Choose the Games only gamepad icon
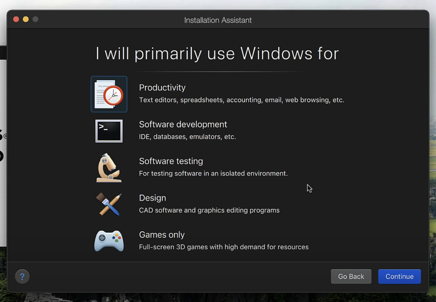The width and height of the screenshot is (436, 302). coord(109,241)
